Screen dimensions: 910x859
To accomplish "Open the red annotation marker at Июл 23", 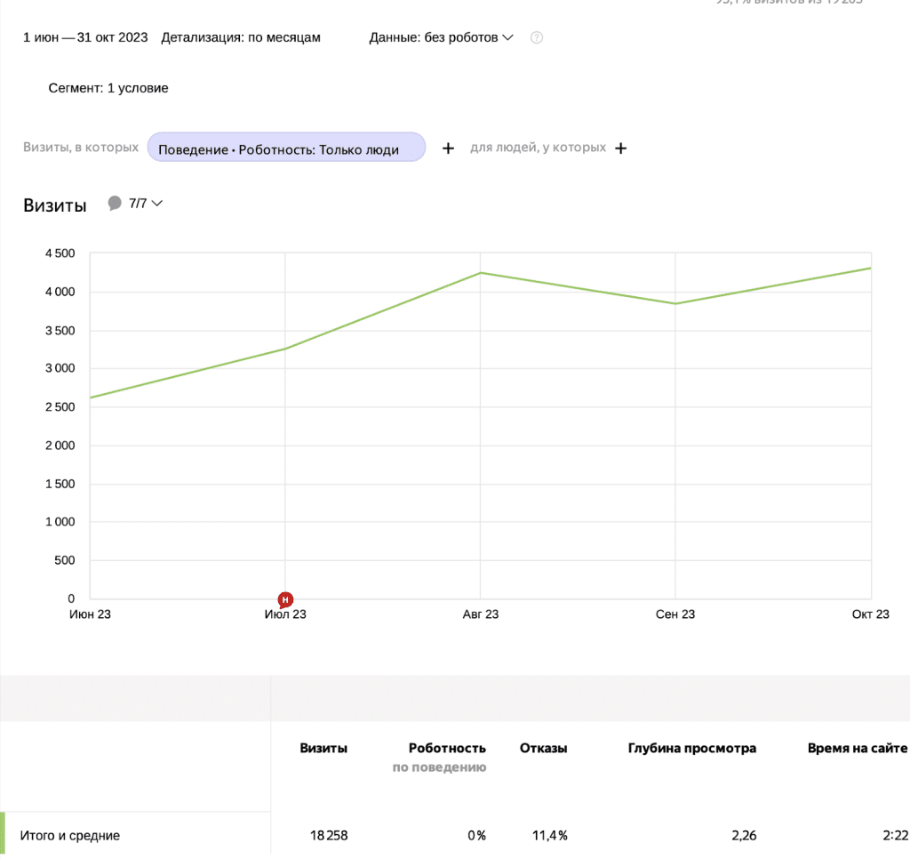I will pos(285,599).
